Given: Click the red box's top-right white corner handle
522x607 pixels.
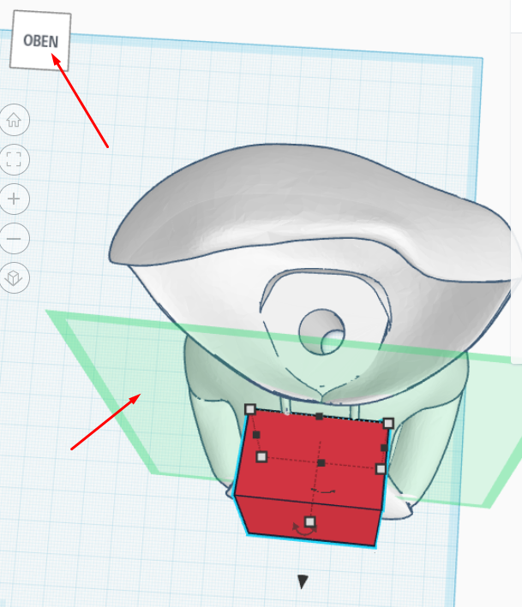Looking at the screenshot, I should (388, 423).
